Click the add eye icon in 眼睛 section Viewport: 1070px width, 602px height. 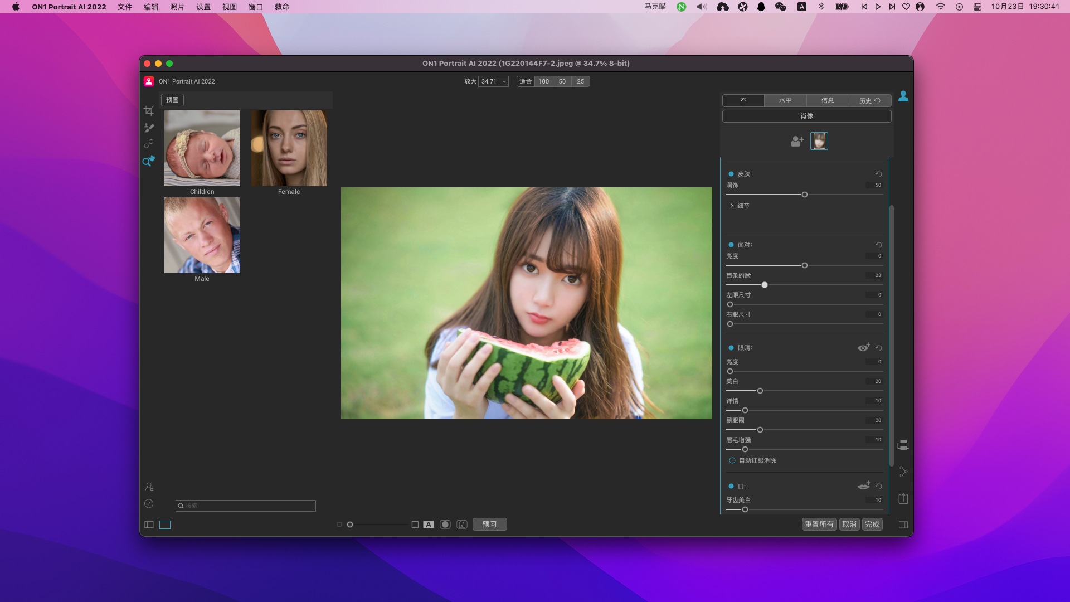click(x=863, y=347)
